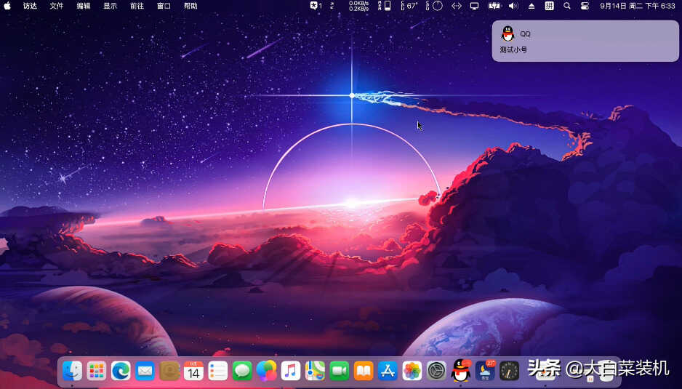Open the 帮助 menu

pos(190,6)
